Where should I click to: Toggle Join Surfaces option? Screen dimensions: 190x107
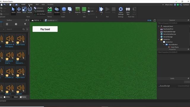[x=40, y=14]
